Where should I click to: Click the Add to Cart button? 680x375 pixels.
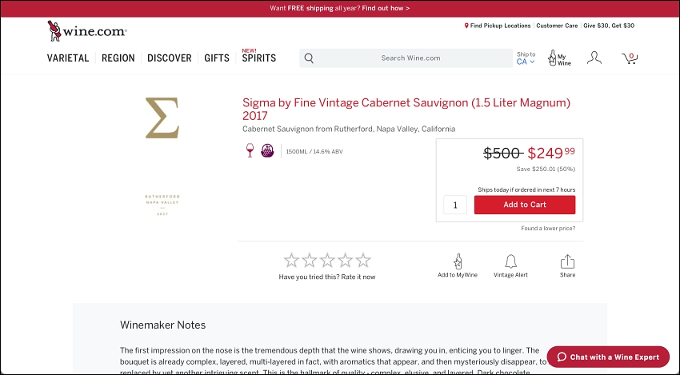pos(524,205)
